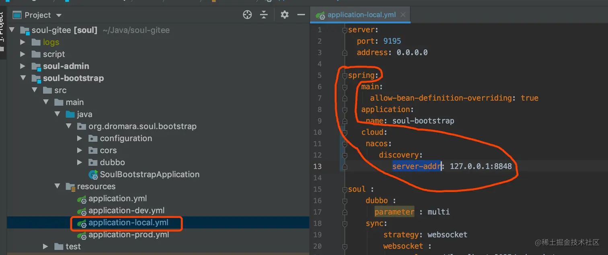This screenshot has width=608, height=255.
Task: Collapse the src folder arrow
Action: point(34,90)
